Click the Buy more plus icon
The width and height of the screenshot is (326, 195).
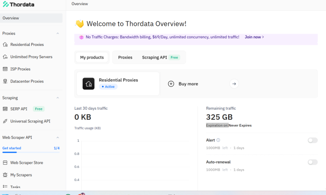pyautogui.click(x=171, y=84)
